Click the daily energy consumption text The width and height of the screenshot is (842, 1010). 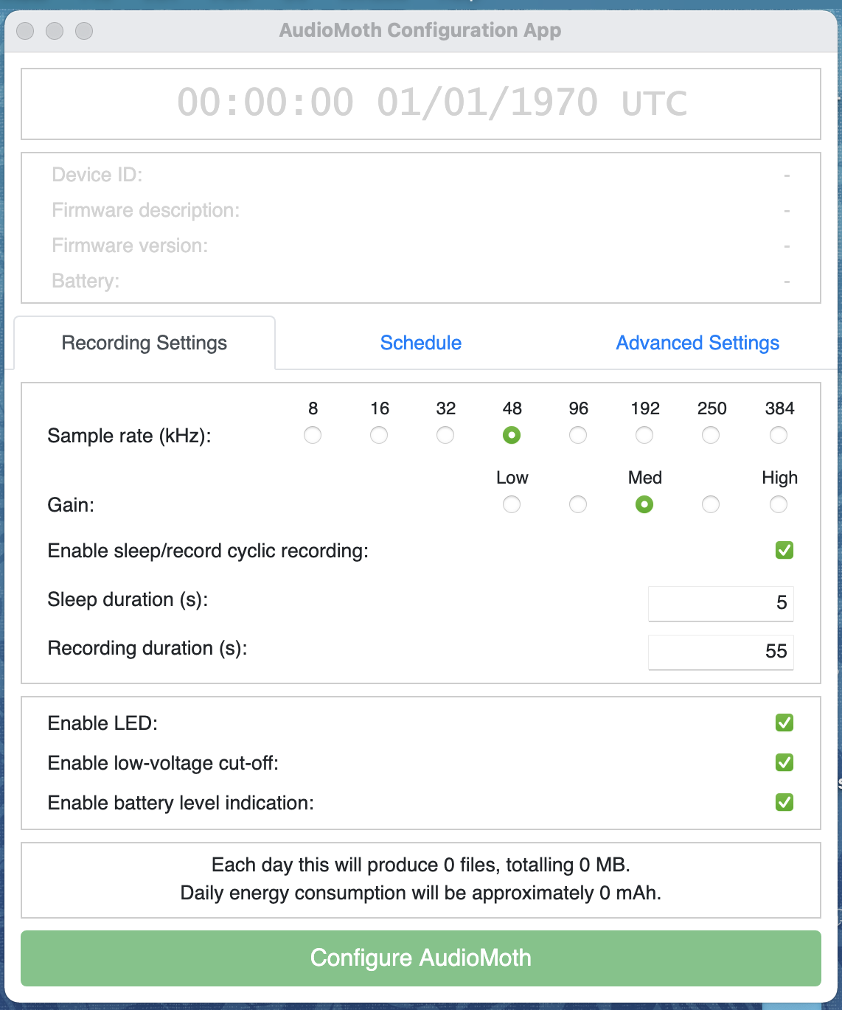coord(421,893)
